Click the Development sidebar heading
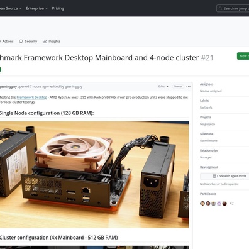The image size is (249, 249). coord(209,167)
